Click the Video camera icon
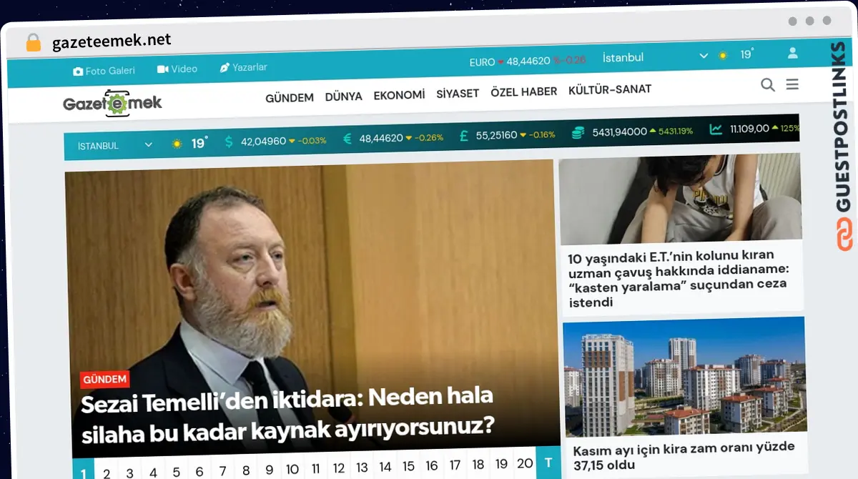This screenshot has width=858, height=479. (x=162, y=69)
